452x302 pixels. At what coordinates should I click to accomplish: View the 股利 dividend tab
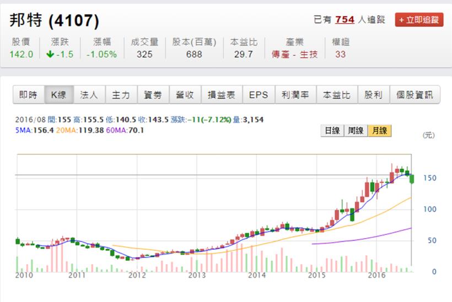373,95
